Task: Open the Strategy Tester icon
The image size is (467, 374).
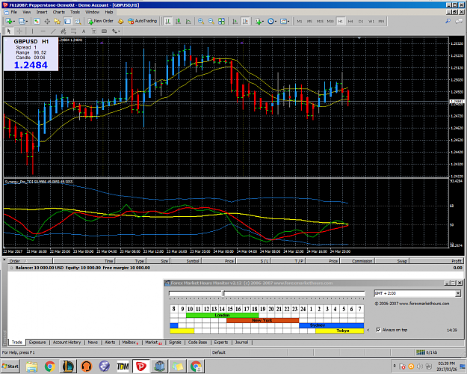Action: click(x=78, y=21)
